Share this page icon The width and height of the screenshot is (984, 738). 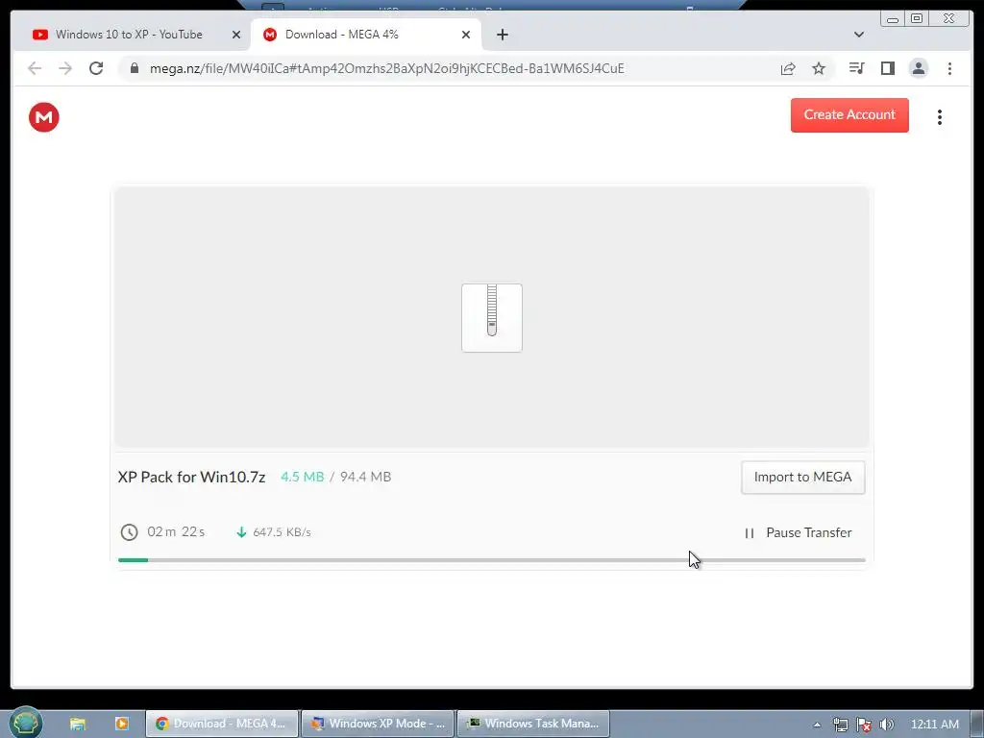(x=788, y=68)
